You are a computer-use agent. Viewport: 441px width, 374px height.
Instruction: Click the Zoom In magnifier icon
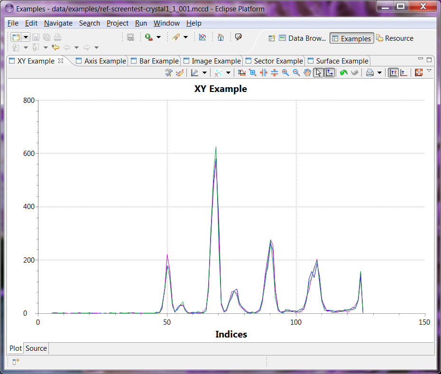point(285,73)
